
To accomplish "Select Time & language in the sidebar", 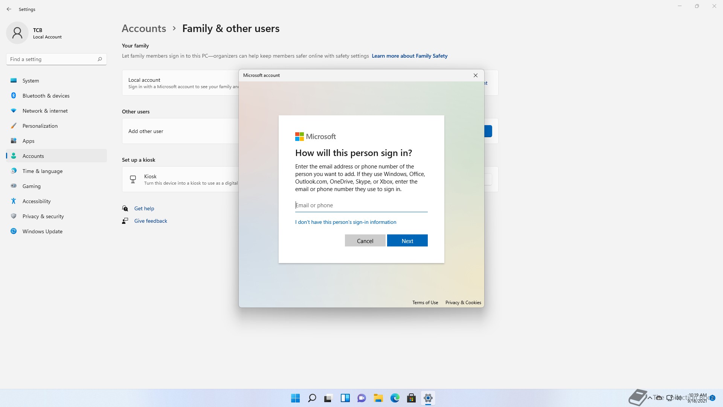I will pyautogui.click(x=56, y=171).
